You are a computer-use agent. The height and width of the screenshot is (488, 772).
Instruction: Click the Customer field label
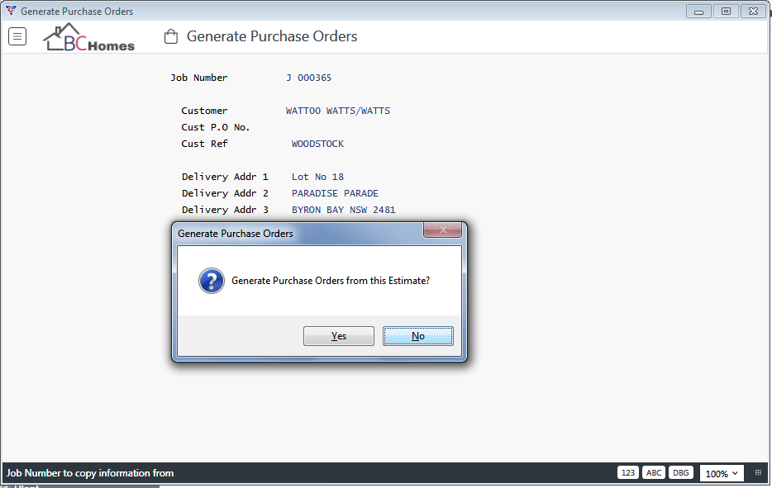tap(204, 111)
